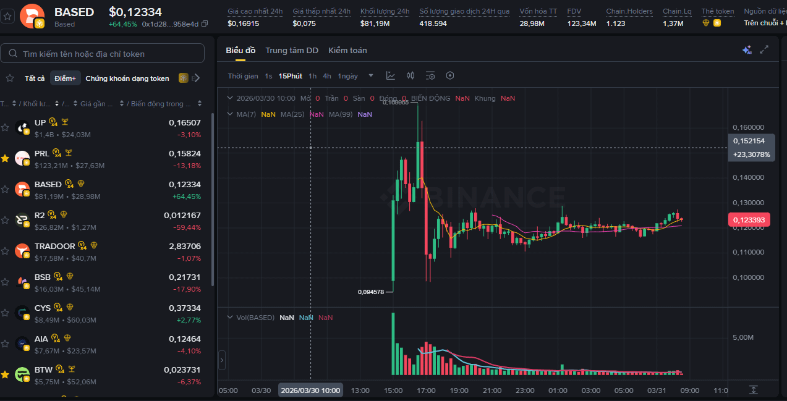Click the BASED token logo in header

click(x=32, y=16)
